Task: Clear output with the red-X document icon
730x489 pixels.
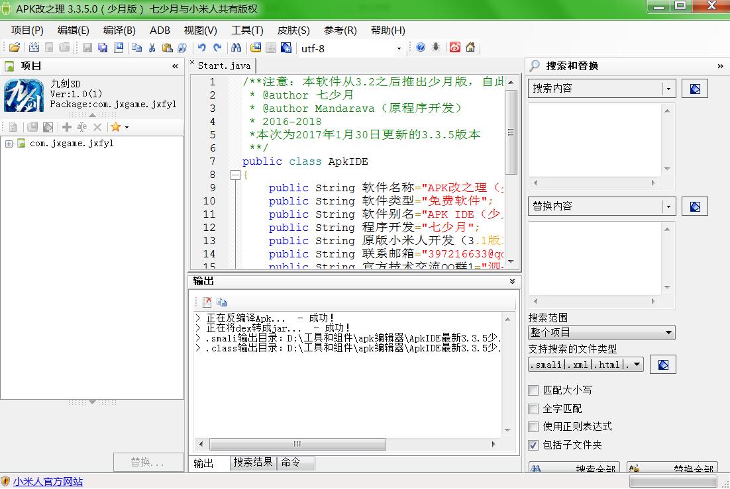Action: 207,302
